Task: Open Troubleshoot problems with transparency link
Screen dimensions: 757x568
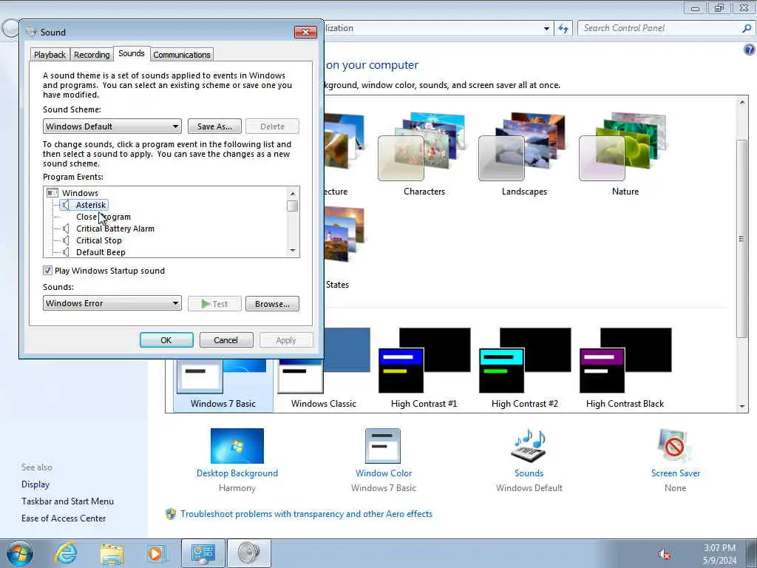Action: coord(306,514)
